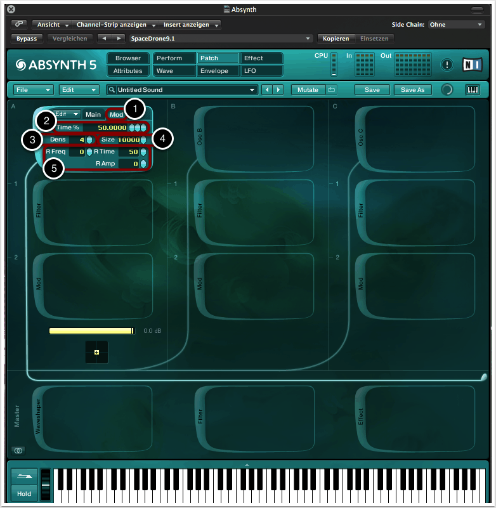Click the search magnifier in sound name field

tap(112, 90)
